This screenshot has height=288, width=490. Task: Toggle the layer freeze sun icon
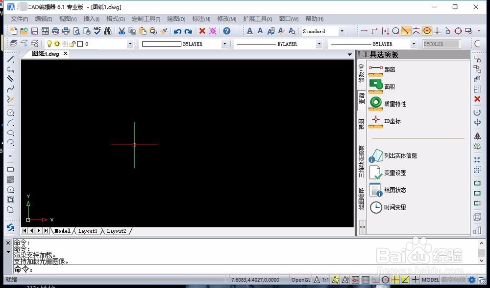[57, 44]
